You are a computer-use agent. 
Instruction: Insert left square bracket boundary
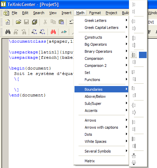[134, 38]
